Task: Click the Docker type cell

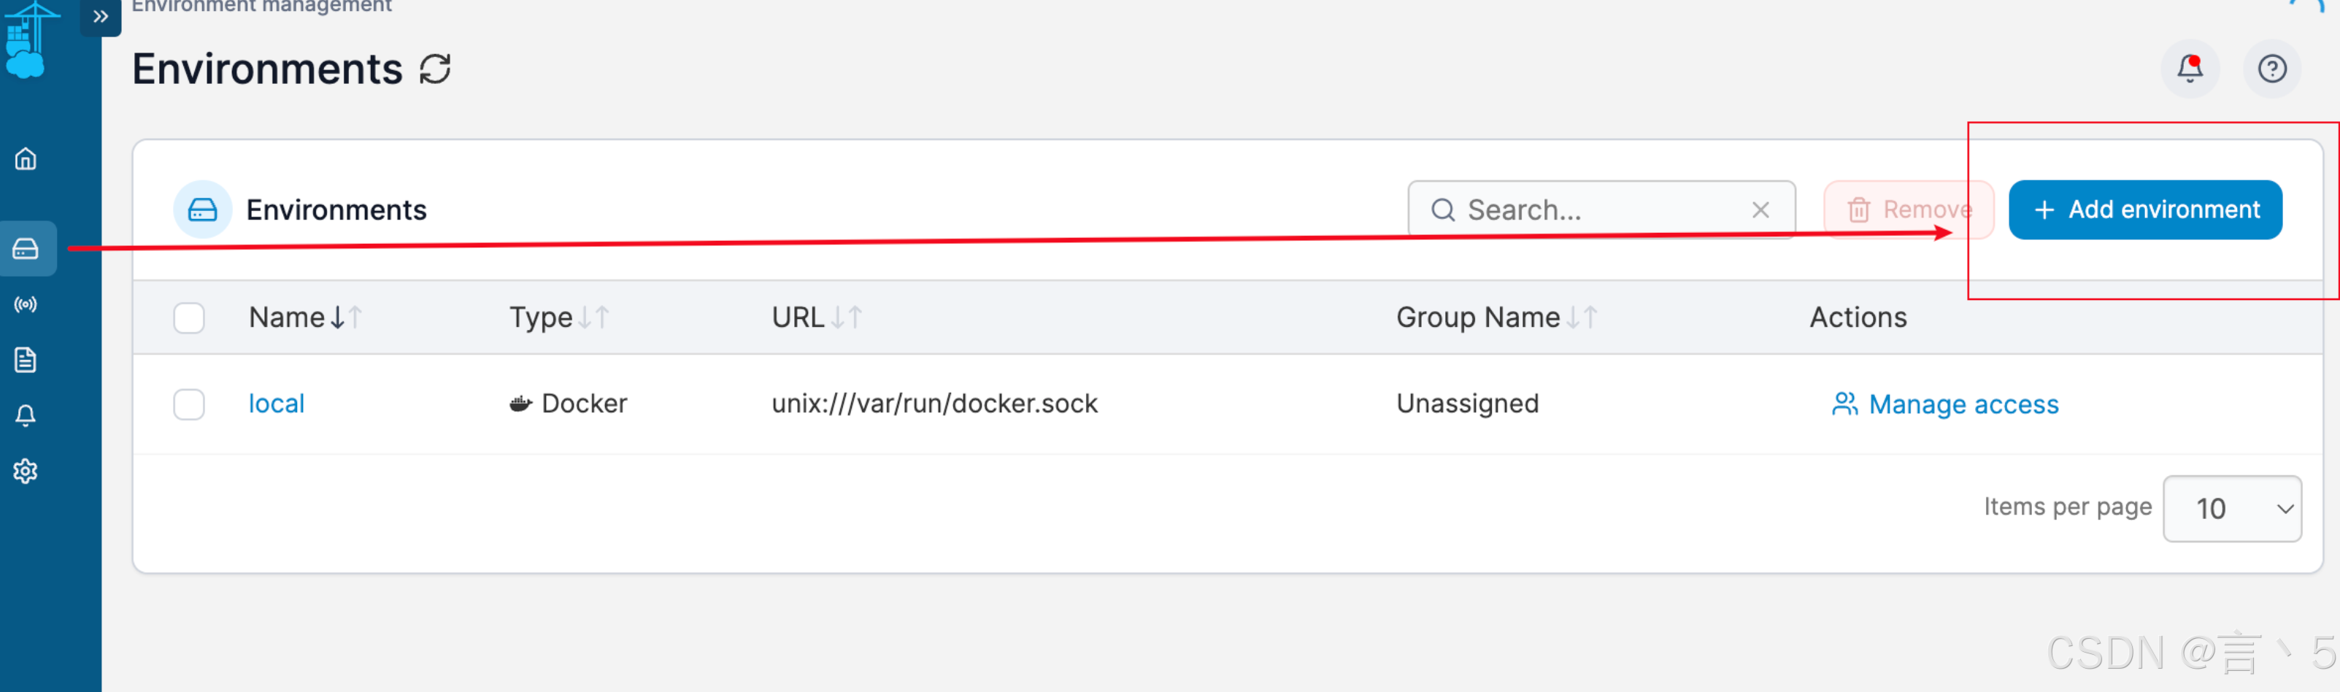Action: [x=568, y=403]
